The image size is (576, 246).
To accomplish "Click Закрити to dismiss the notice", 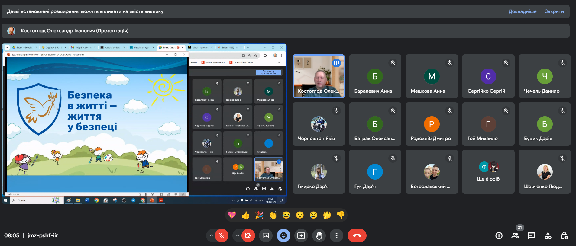I will coord(554,11).
